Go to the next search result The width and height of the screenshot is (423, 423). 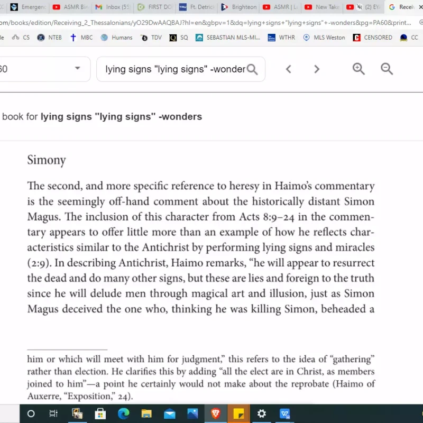click(x=317, y=69)
